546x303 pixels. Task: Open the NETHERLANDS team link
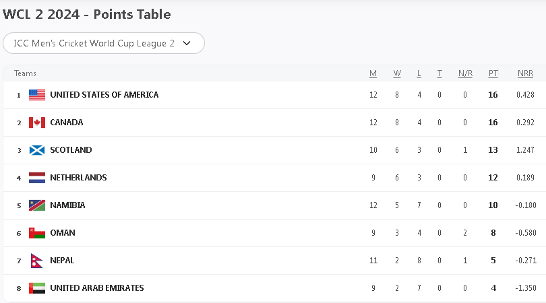coord(78,178)
